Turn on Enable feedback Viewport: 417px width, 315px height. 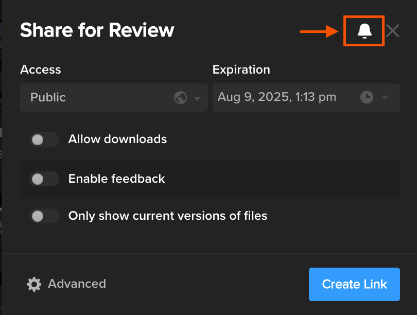point(44,179)
